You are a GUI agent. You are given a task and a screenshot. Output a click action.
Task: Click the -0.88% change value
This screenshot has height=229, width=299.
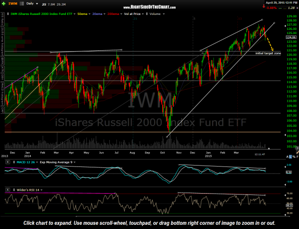tap(271, 8)
